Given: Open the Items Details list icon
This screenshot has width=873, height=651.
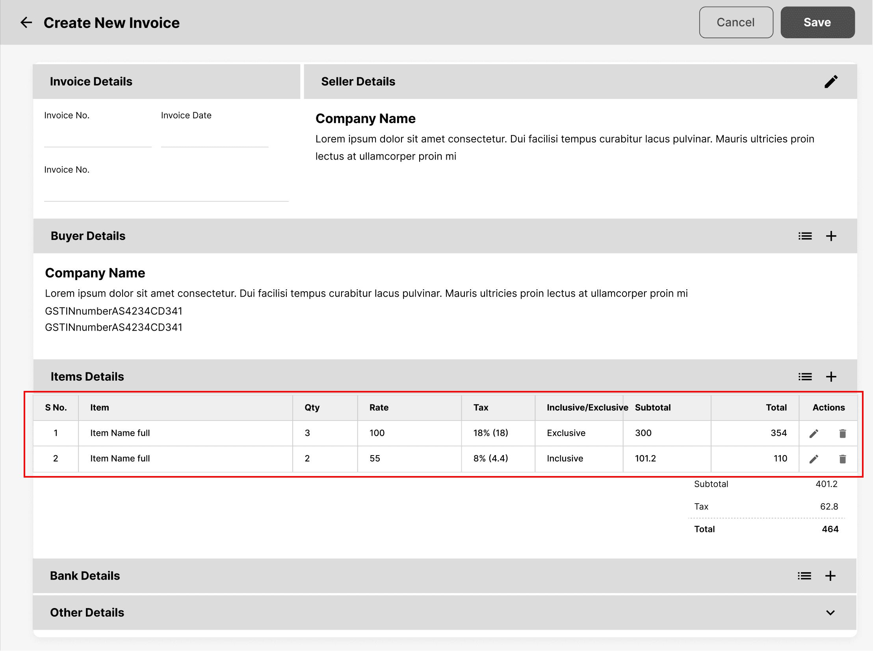Looking at the screenshot, I should click(805, 377).
